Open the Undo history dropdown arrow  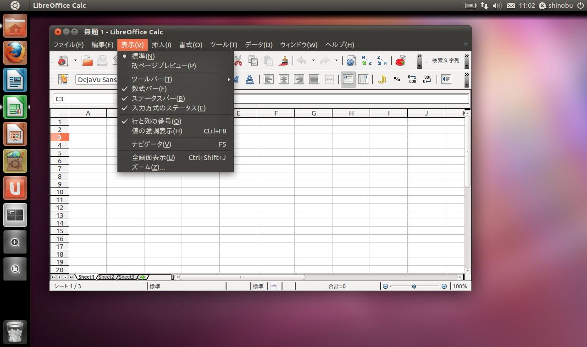click(x=313, y=61)
